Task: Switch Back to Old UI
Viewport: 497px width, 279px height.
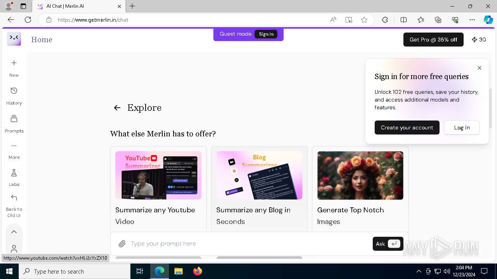Action: [14, 206]
